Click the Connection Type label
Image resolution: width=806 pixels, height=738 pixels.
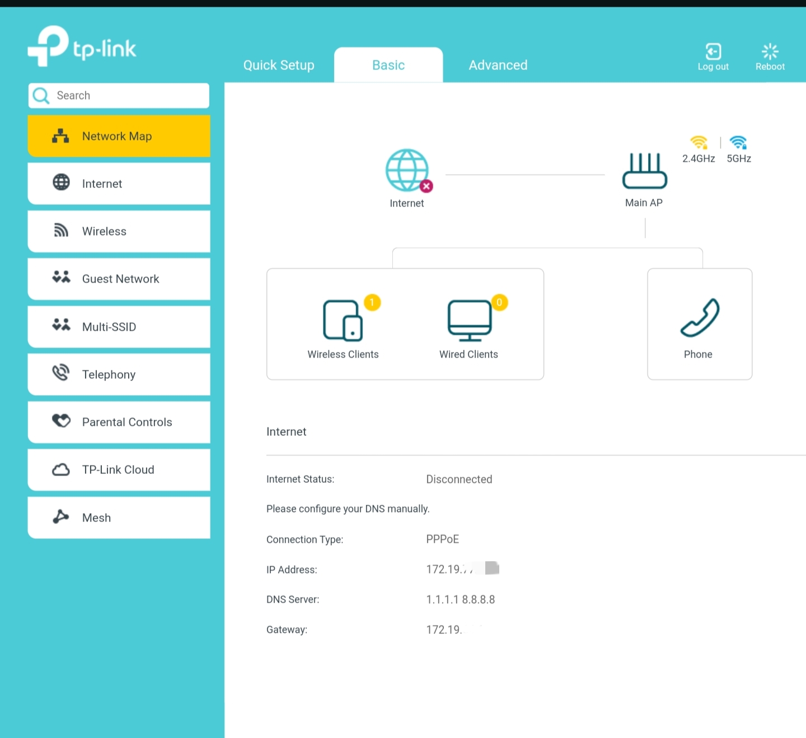coord(304,539)
